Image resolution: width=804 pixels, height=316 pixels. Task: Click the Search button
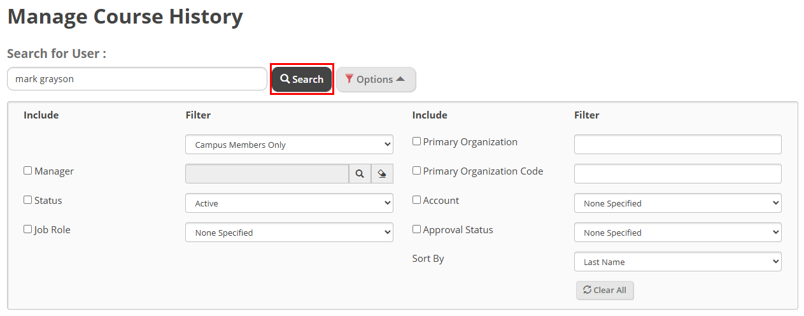(x=302, y=80)
